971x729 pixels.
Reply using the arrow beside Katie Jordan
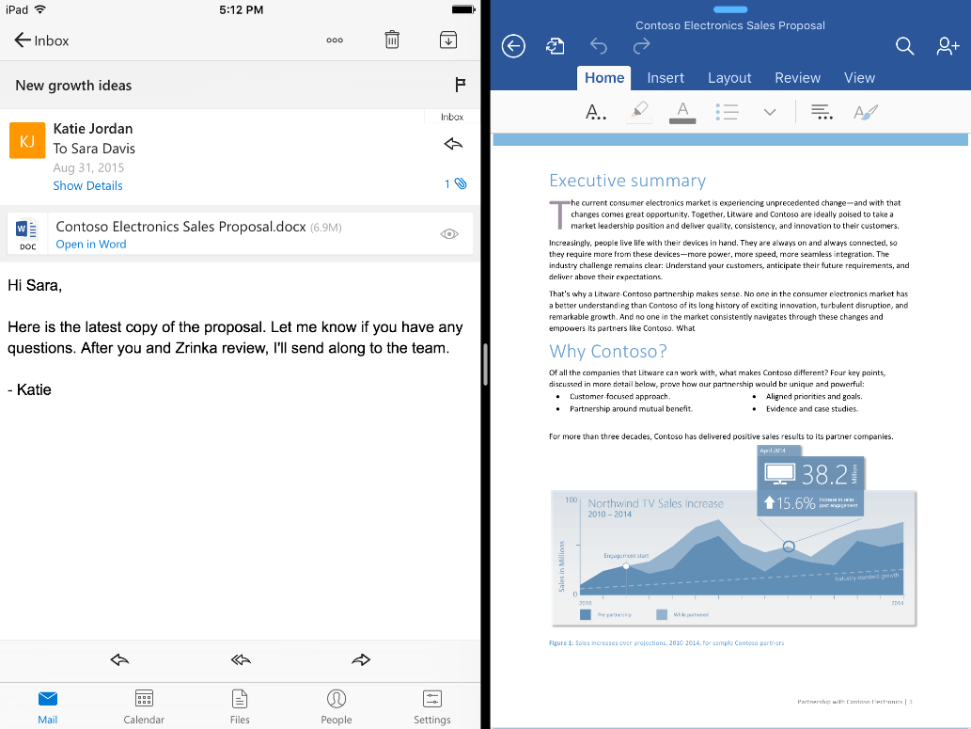pyautogui.click(x=453, y=144)
